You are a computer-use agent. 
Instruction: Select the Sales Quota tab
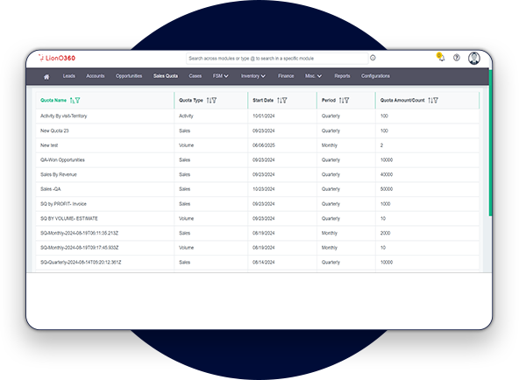tap(166, 76)
